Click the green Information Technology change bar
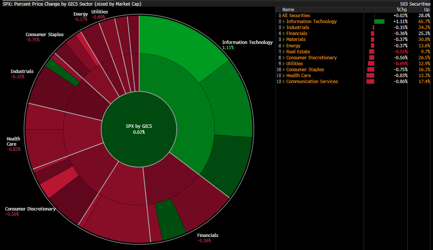The height and width of the screenshot is (250, 433). tap(379, 22)
